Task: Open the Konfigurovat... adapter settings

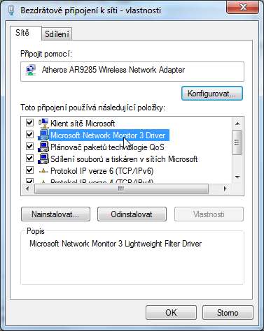Action: click(212, 94)
